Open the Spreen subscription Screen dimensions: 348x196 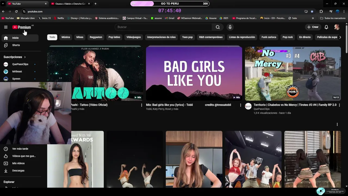click(x=20, y=79)
